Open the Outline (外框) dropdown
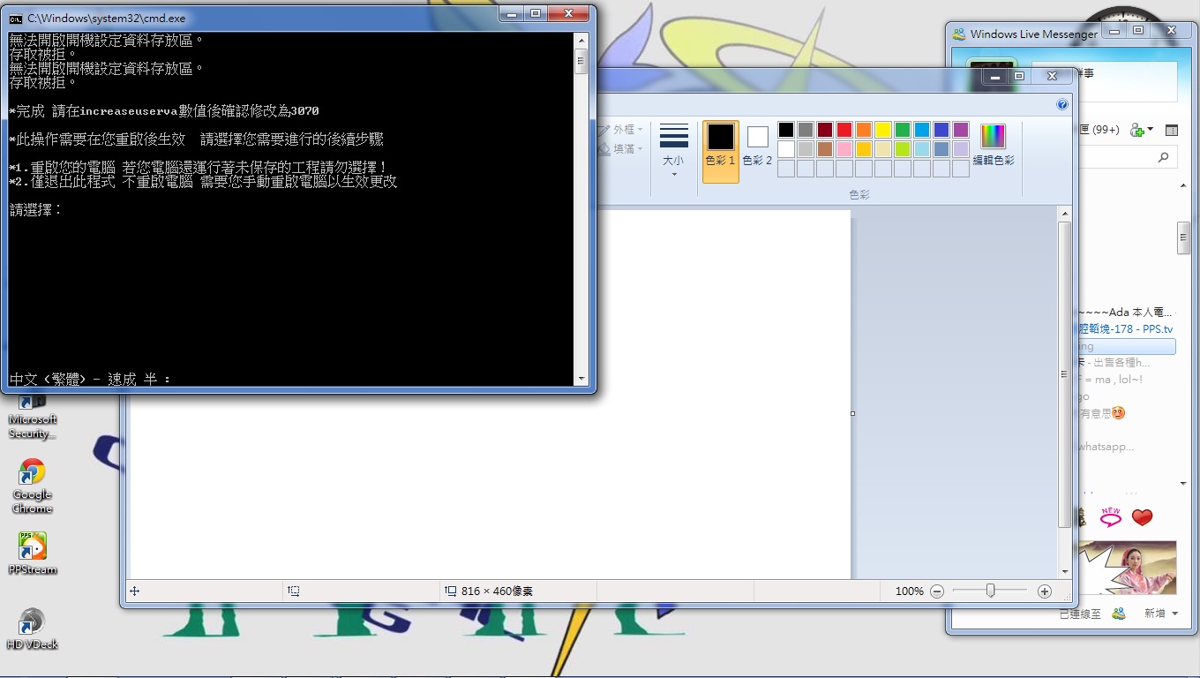Image resolution: width=1200 pixels, height=678 pixels. (623, 130)
